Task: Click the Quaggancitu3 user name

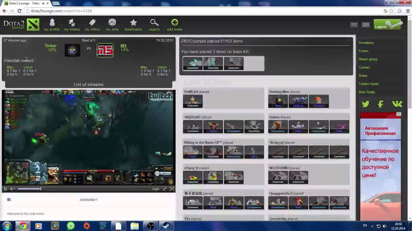Action: point(281,193)
